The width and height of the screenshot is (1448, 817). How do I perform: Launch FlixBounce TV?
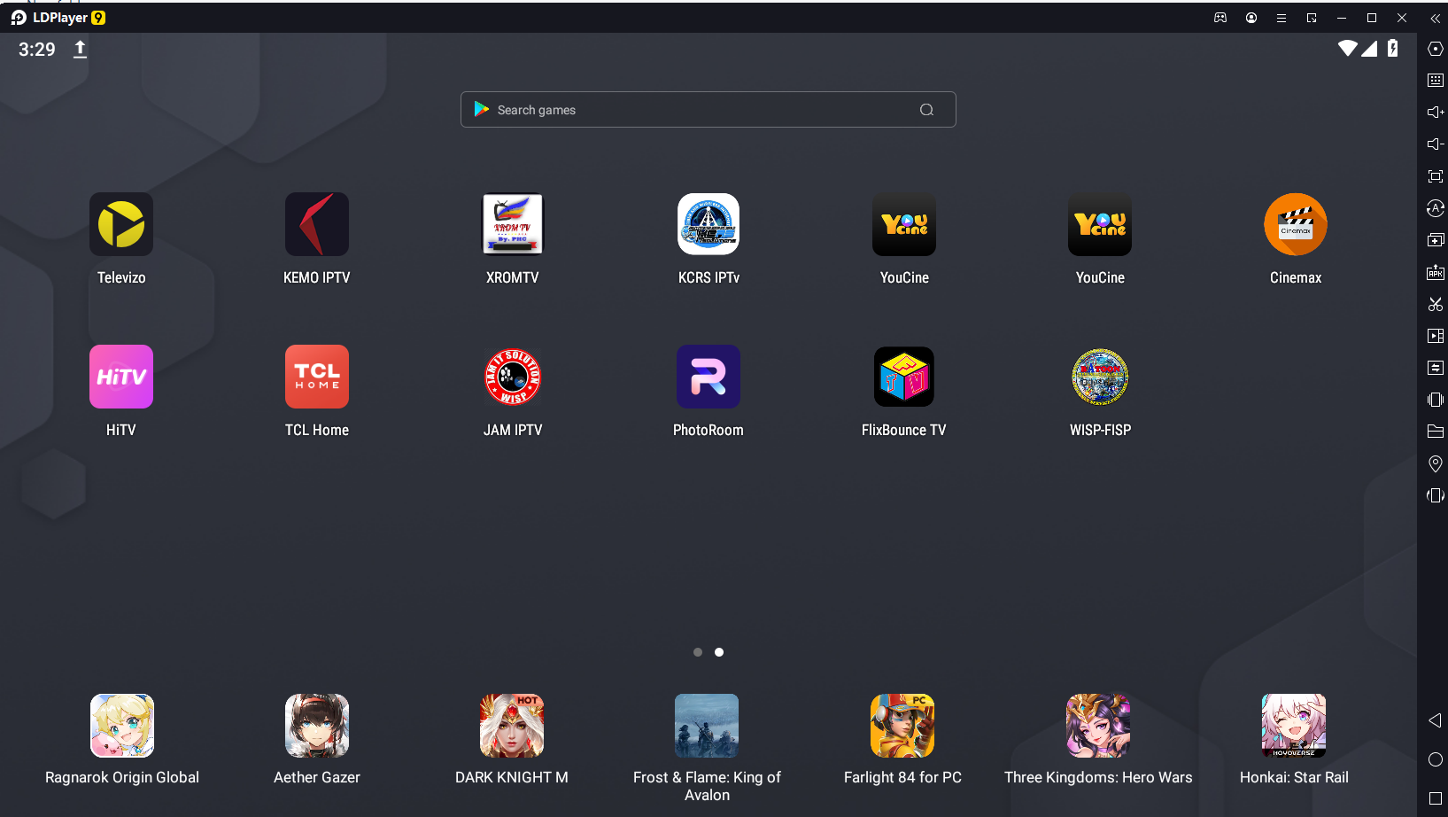click(904, 377)
